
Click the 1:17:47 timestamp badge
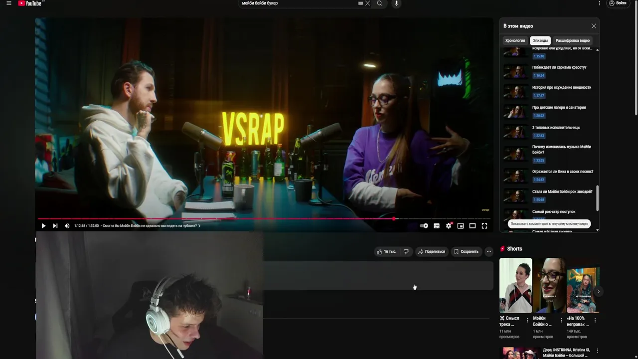539,96
